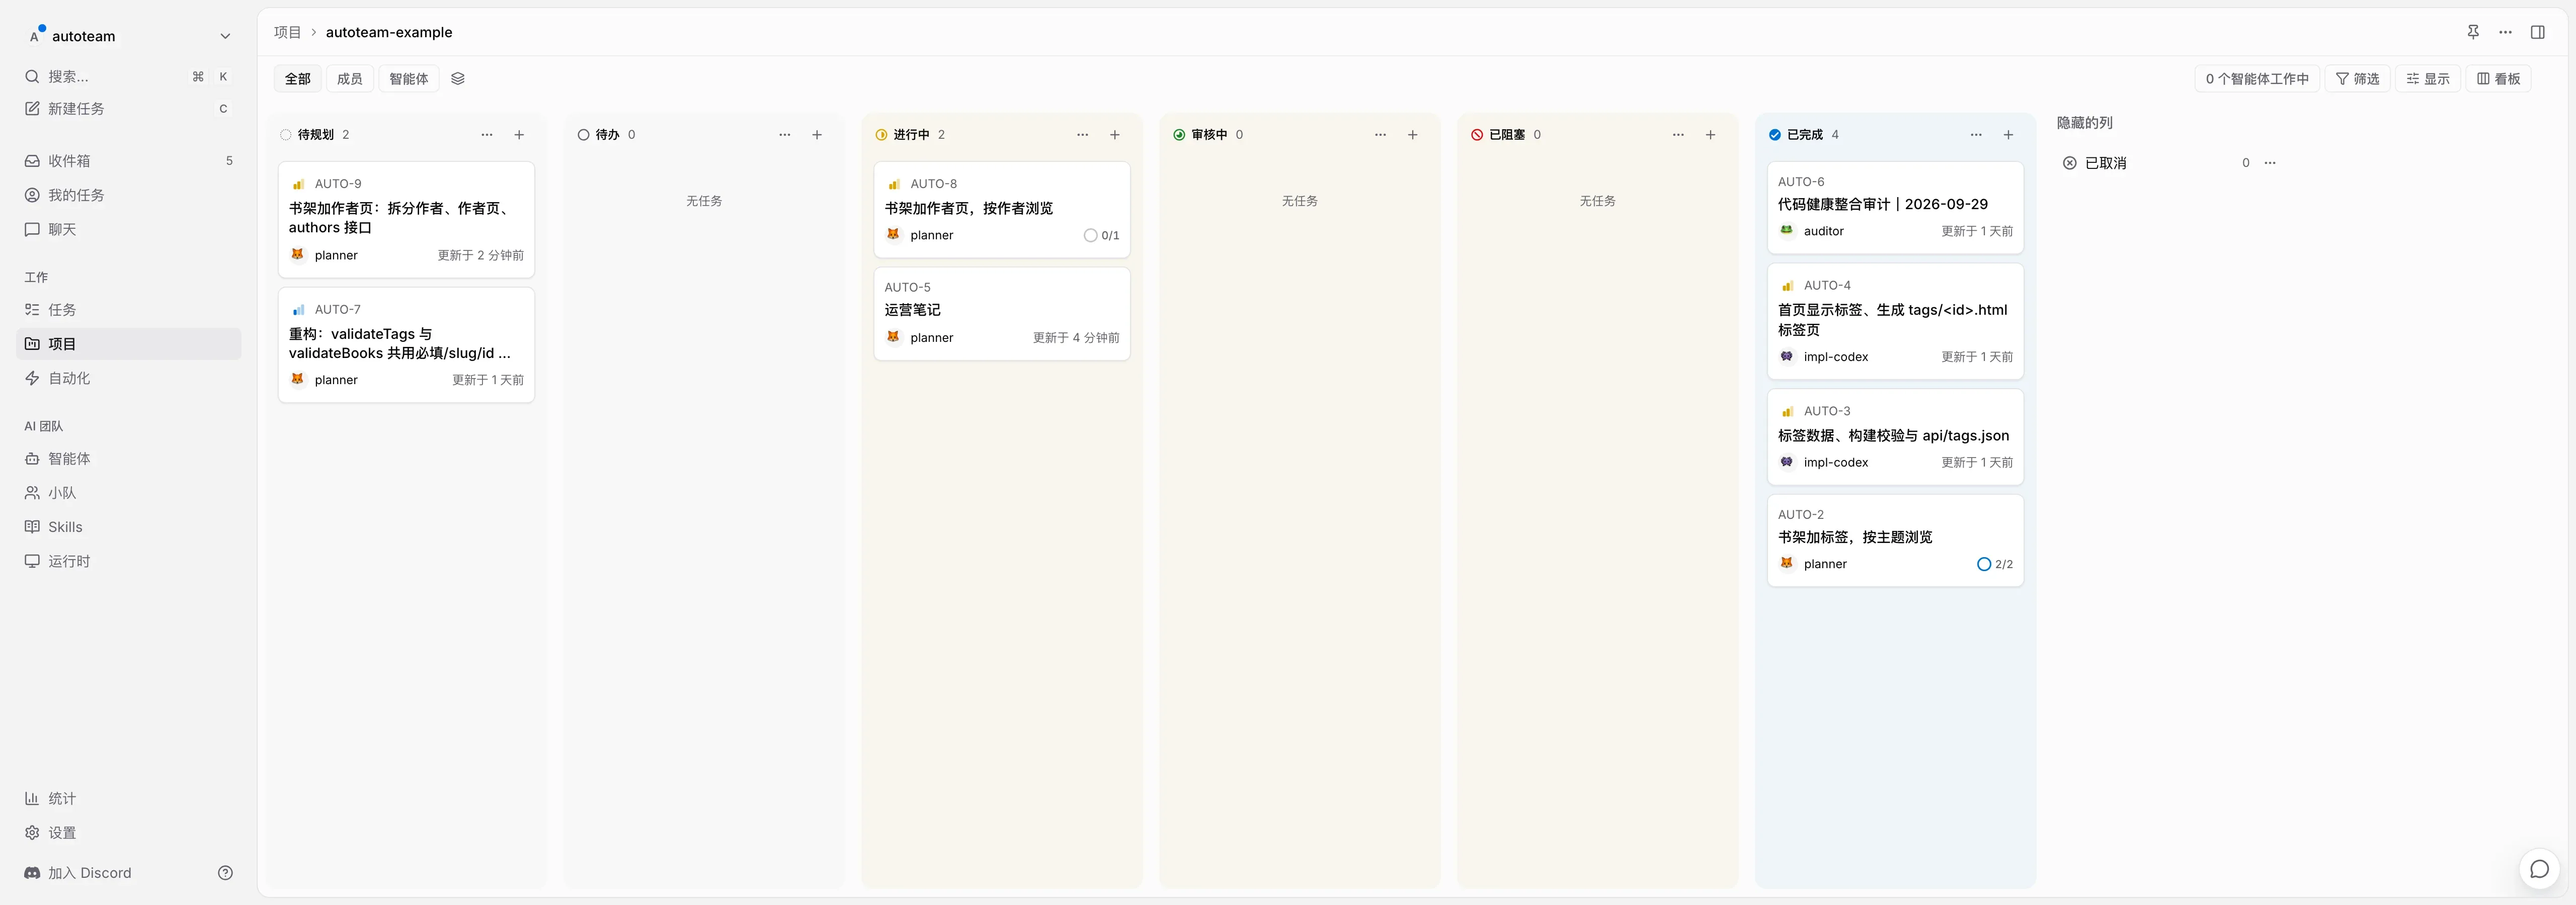Add a task to 待规划 column with plus
The image size is (2576, 905).
[519, 135]
